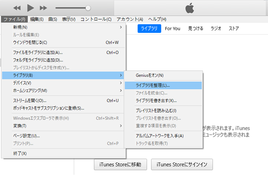Click the fast-forward playback icon
This screenshot has height=175, width=268.
coord(43,8)
